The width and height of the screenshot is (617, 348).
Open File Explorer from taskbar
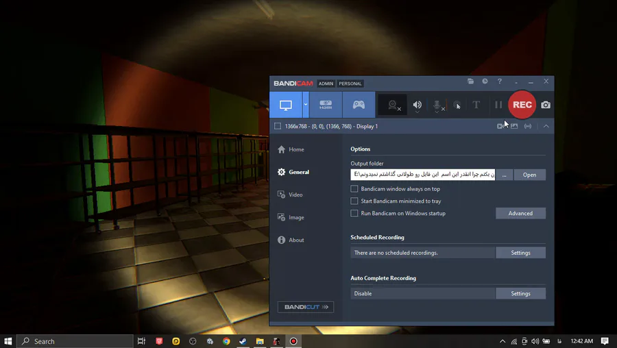click(260, 341)
